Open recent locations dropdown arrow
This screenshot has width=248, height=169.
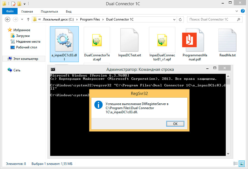pos(22,19)
